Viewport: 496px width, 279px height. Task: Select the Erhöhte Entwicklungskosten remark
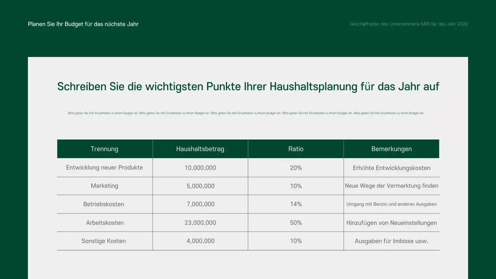(391, 167)
